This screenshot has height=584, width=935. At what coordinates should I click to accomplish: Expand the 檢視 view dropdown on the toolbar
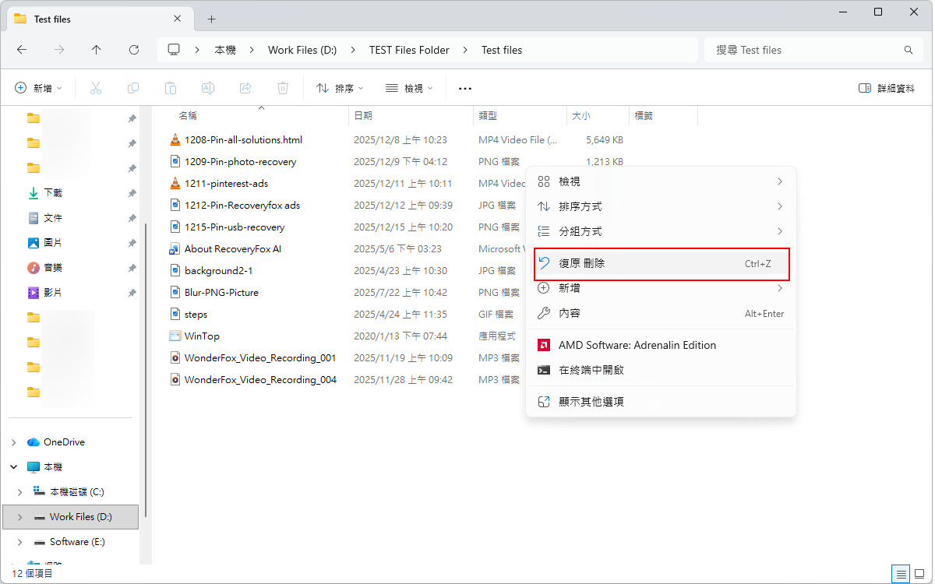tap(408, 87)
